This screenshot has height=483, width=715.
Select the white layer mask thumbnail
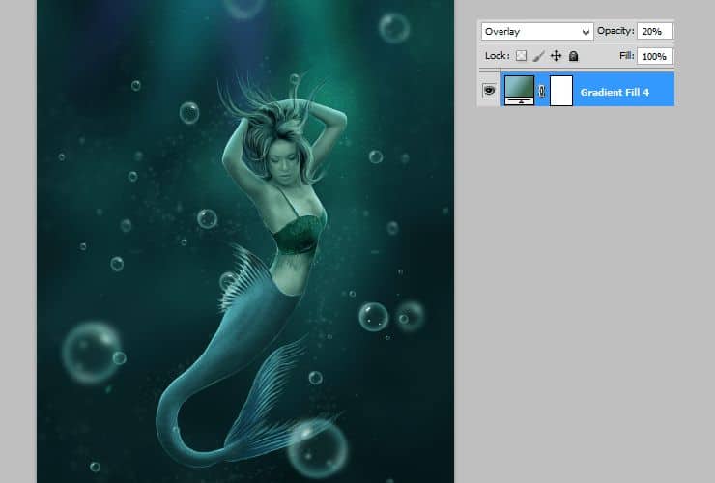click(x=561, y=91)
